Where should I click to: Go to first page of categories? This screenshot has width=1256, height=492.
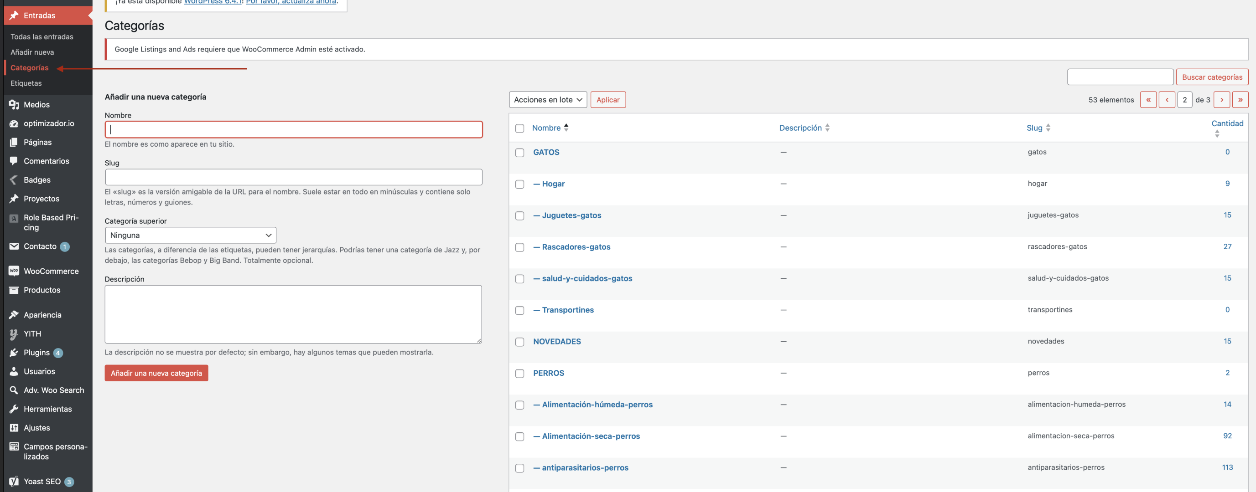(x=1148, y=100)
